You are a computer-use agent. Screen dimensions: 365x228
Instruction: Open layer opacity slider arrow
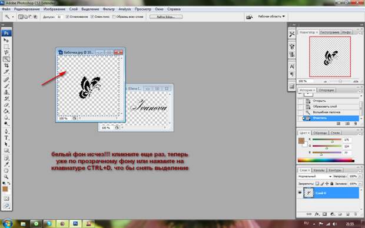coord(360,177)
